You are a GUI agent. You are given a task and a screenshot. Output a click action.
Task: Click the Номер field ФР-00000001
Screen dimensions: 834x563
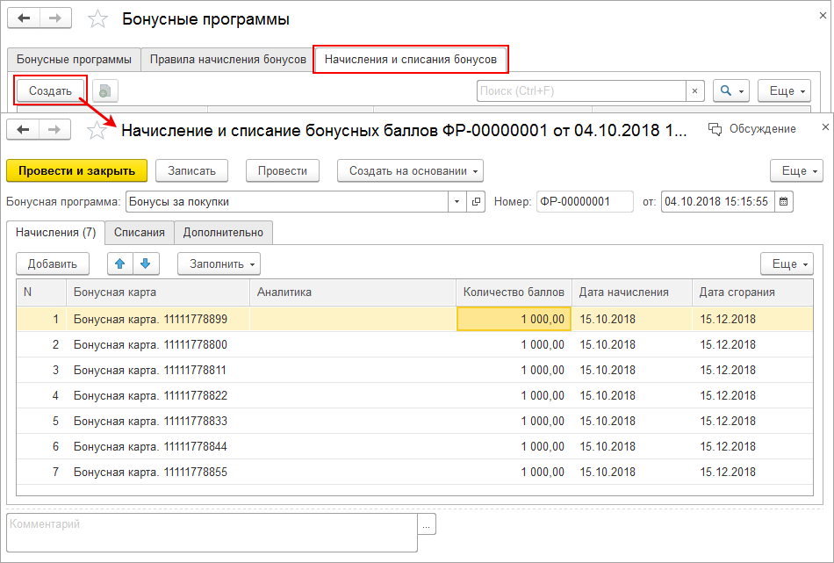585,202
